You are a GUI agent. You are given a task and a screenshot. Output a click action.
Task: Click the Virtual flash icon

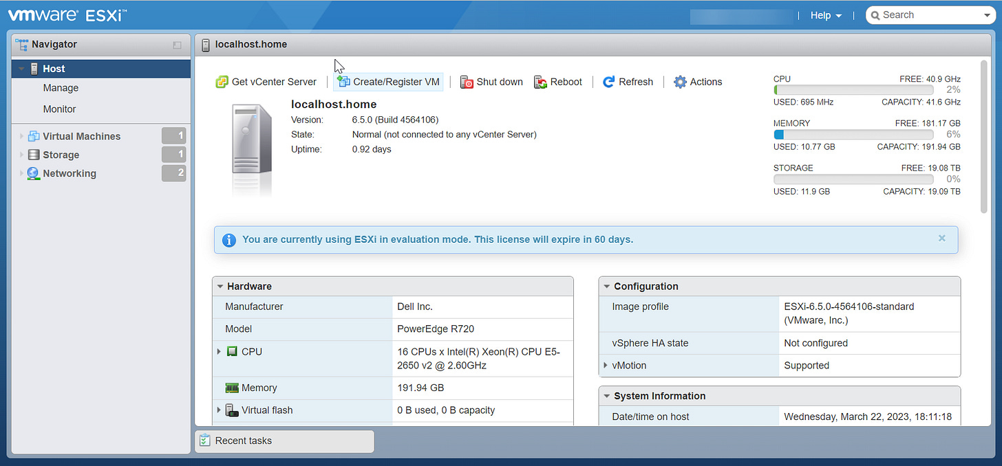pyautogui.click(x=232, y=410)
